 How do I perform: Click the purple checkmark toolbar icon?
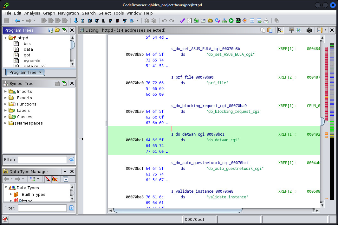coord(182,21)
